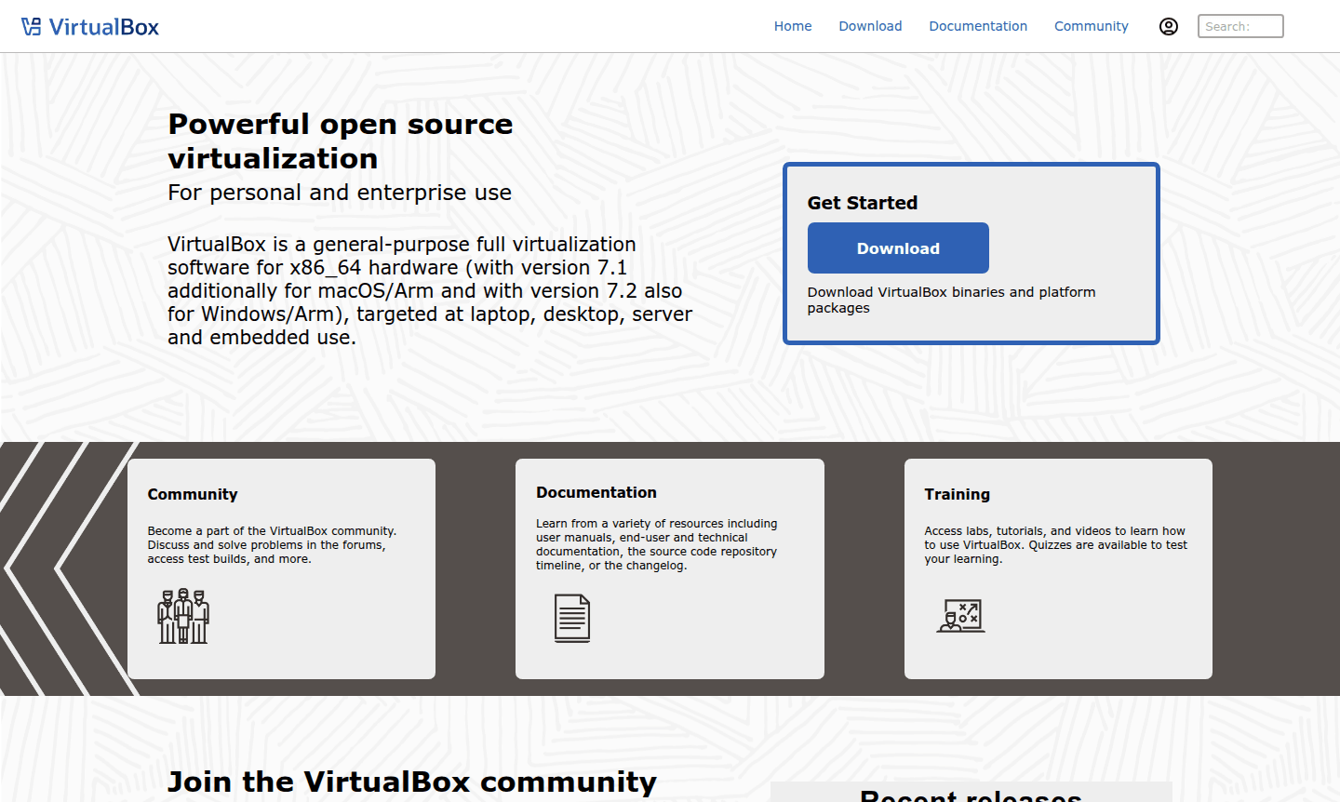
Task: Open Documentation from the top navigation
Action: pyautogui.click(x=978, y=26)
